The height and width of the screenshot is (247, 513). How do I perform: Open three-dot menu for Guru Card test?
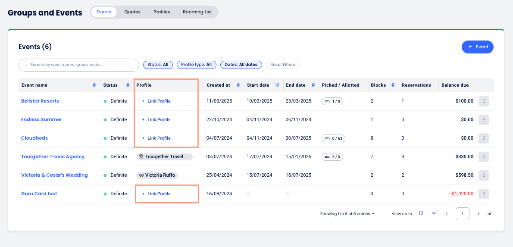(x=484, y=194)
